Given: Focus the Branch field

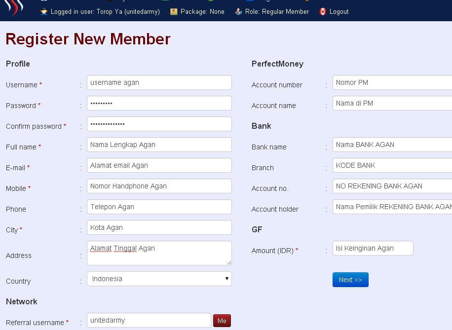Looking at the screenshot, I should tap(392, 165).
